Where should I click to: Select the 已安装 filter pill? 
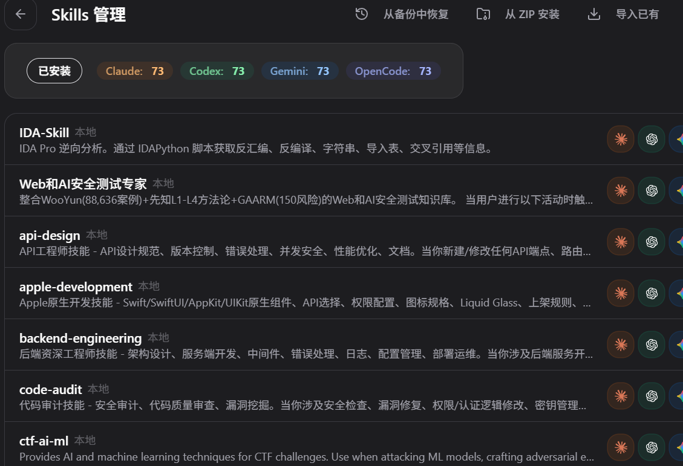[x=54, y=71]
